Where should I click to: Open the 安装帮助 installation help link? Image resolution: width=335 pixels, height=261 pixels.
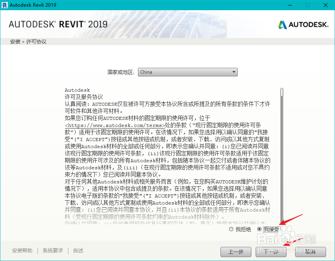[x=22, y=250]
